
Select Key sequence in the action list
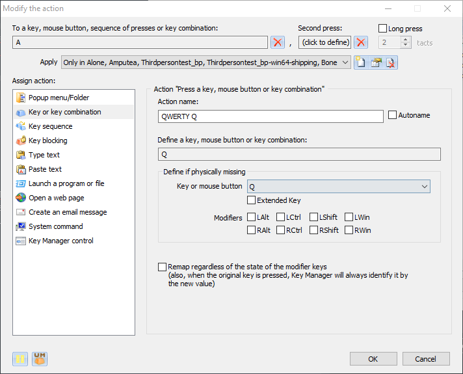coord(51,126)
